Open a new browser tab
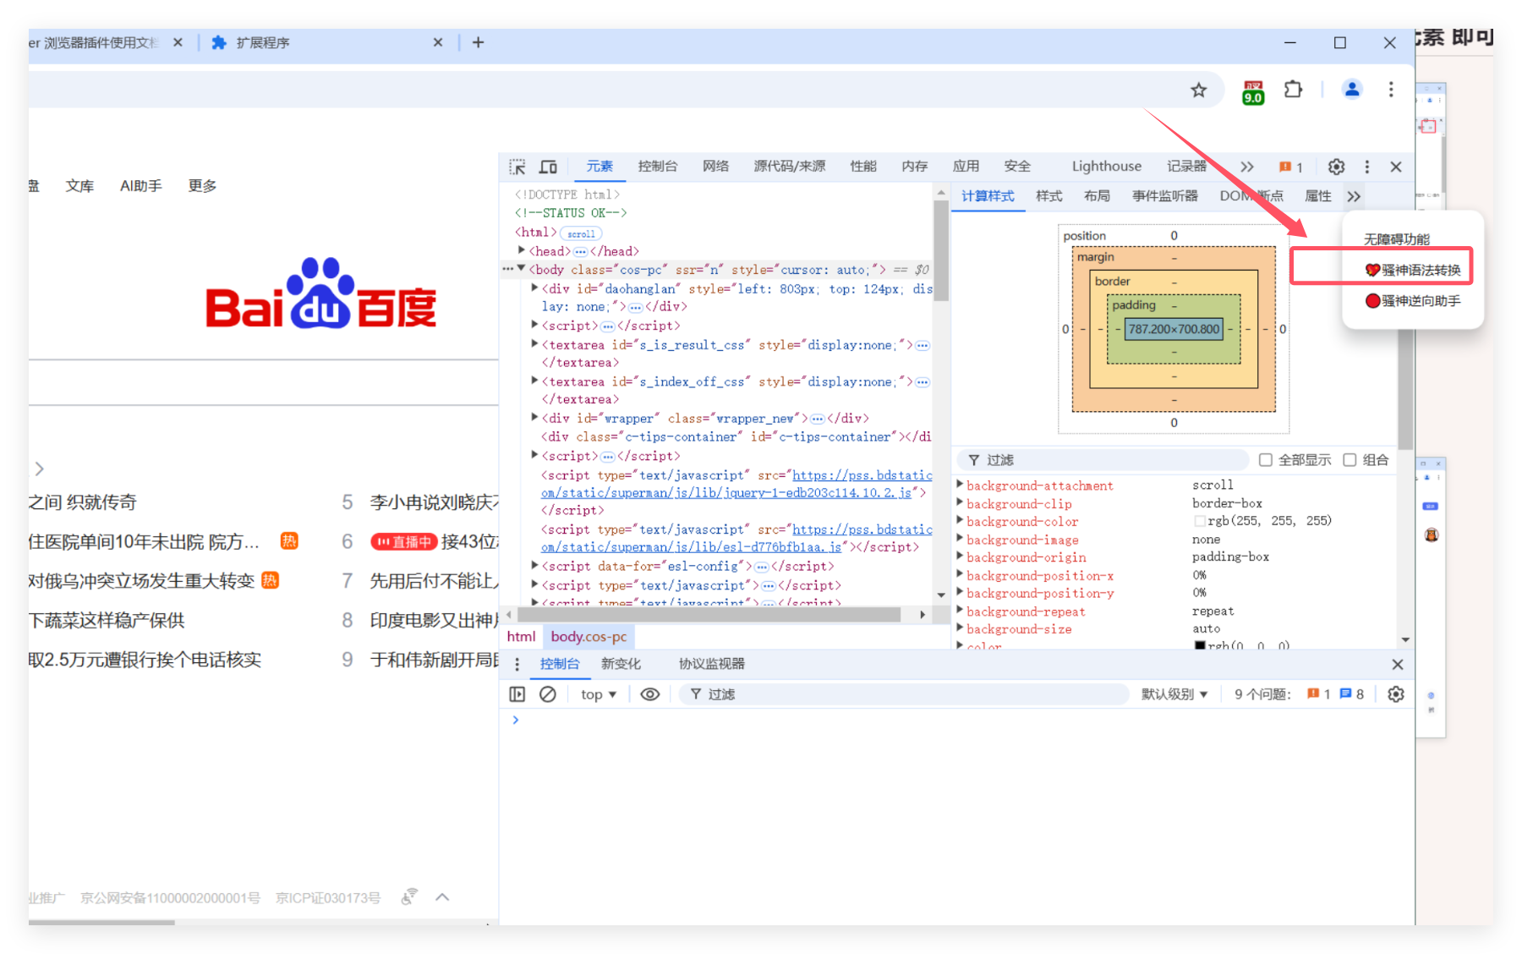Viewport: 1522px width, 954px height. point(478,42)
